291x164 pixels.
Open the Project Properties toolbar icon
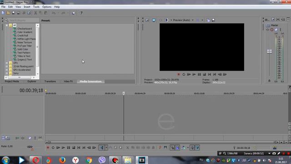click(x=29, y=13)
